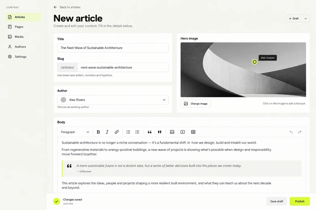Click the Changes saved checkmark icon
Screen dimensions: 316x210
coord(57,201)
